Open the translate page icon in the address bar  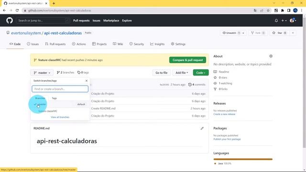click(x=255, y=11)
